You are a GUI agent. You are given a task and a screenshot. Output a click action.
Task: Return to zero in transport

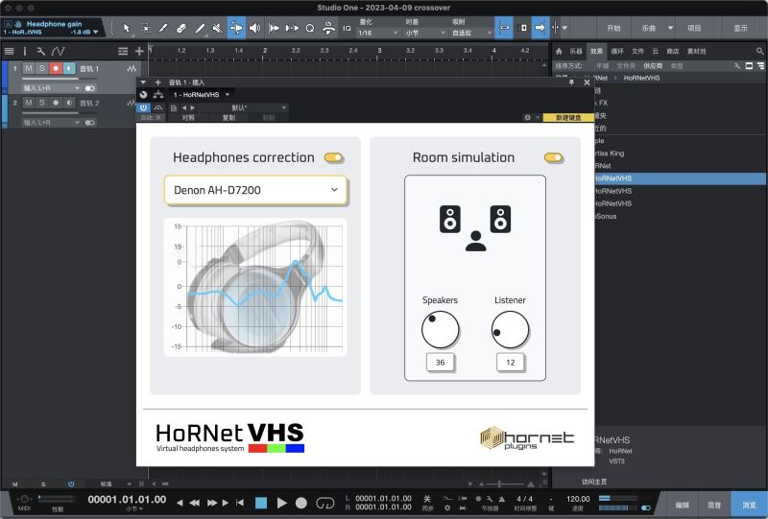[x=240, y=503]
